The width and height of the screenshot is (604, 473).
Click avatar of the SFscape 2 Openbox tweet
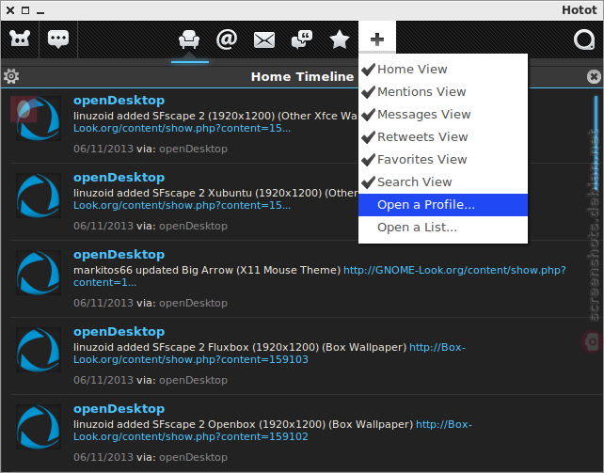pyautogui.click(x=39, y=427)
